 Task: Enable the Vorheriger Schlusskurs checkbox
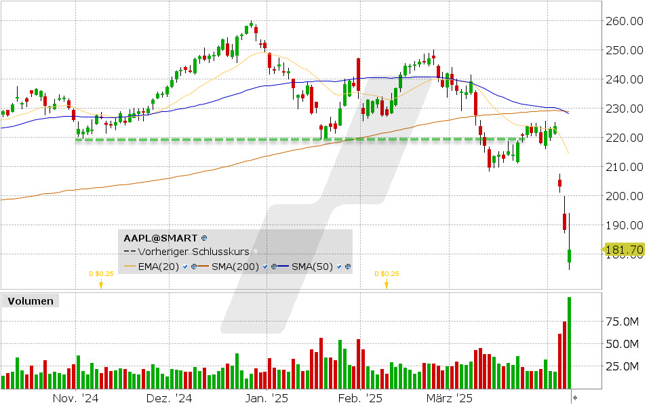tap(256, 252)
